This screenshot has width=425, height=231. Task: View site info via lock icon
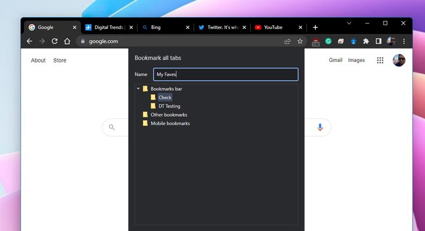tap(83, 41)
